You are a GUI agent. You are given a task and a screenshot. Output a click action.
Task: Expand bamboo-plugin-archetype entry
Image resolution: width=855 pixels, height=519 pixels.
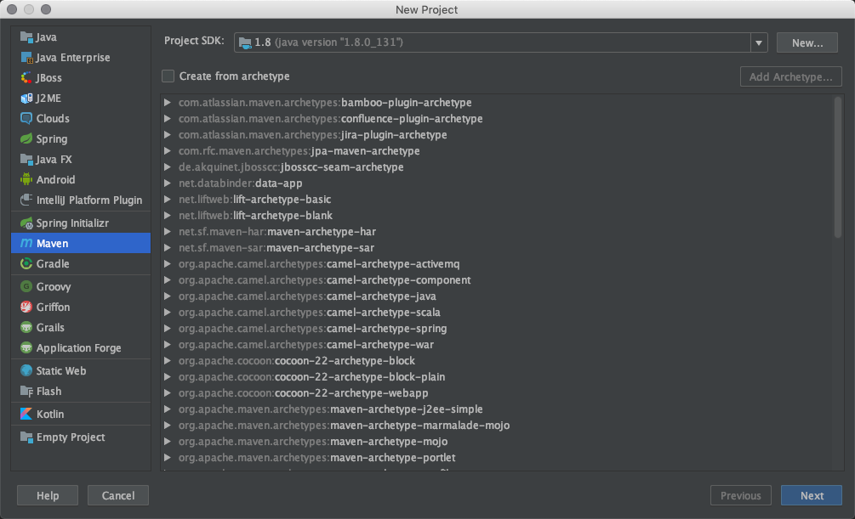(168, 103)
